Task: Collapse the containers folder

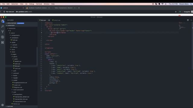Action: (x=15, y=38)
